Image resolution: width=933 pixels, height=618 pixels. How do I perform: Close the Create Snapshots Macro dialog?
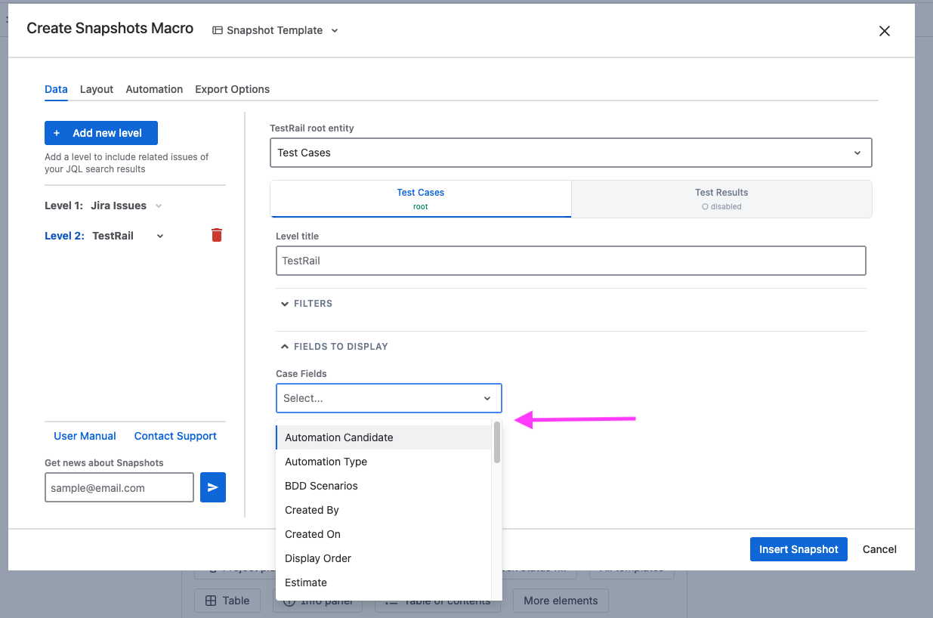click(x=885, y=31)
